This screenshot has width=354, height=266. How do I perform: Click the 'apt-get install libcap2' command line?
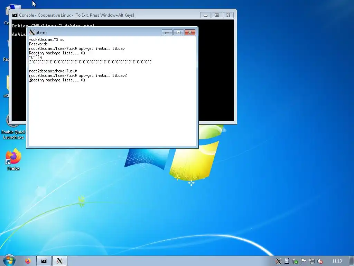pyautogui.click(x=78, y=76)
